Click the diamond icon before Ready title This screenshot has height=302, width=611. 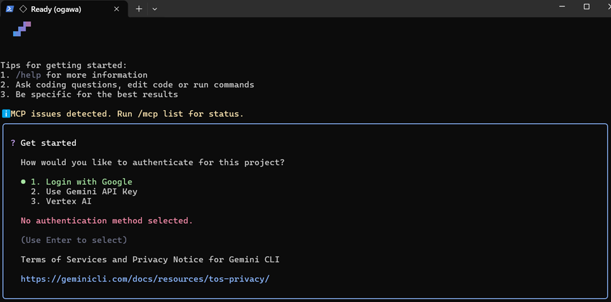23,9
